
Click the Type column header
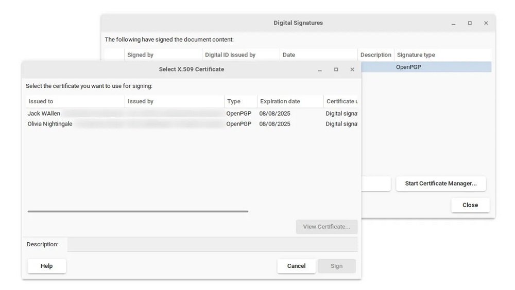point(240,101)
